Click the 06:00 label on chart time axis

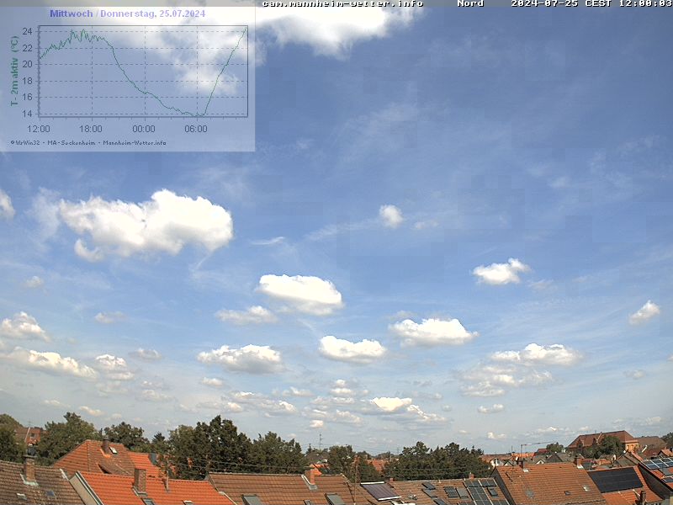pos(196,129)
